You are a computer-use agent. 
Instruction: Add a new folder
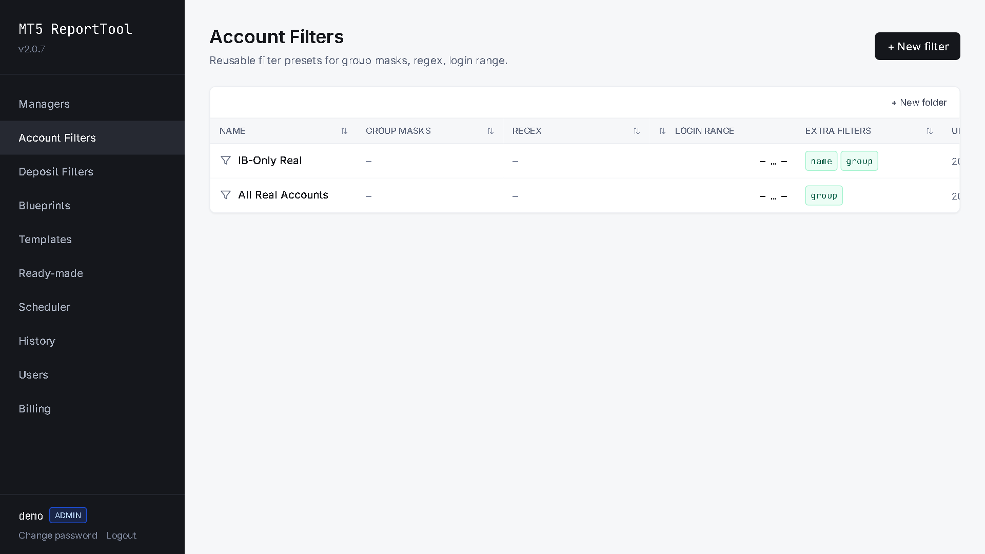919,103
